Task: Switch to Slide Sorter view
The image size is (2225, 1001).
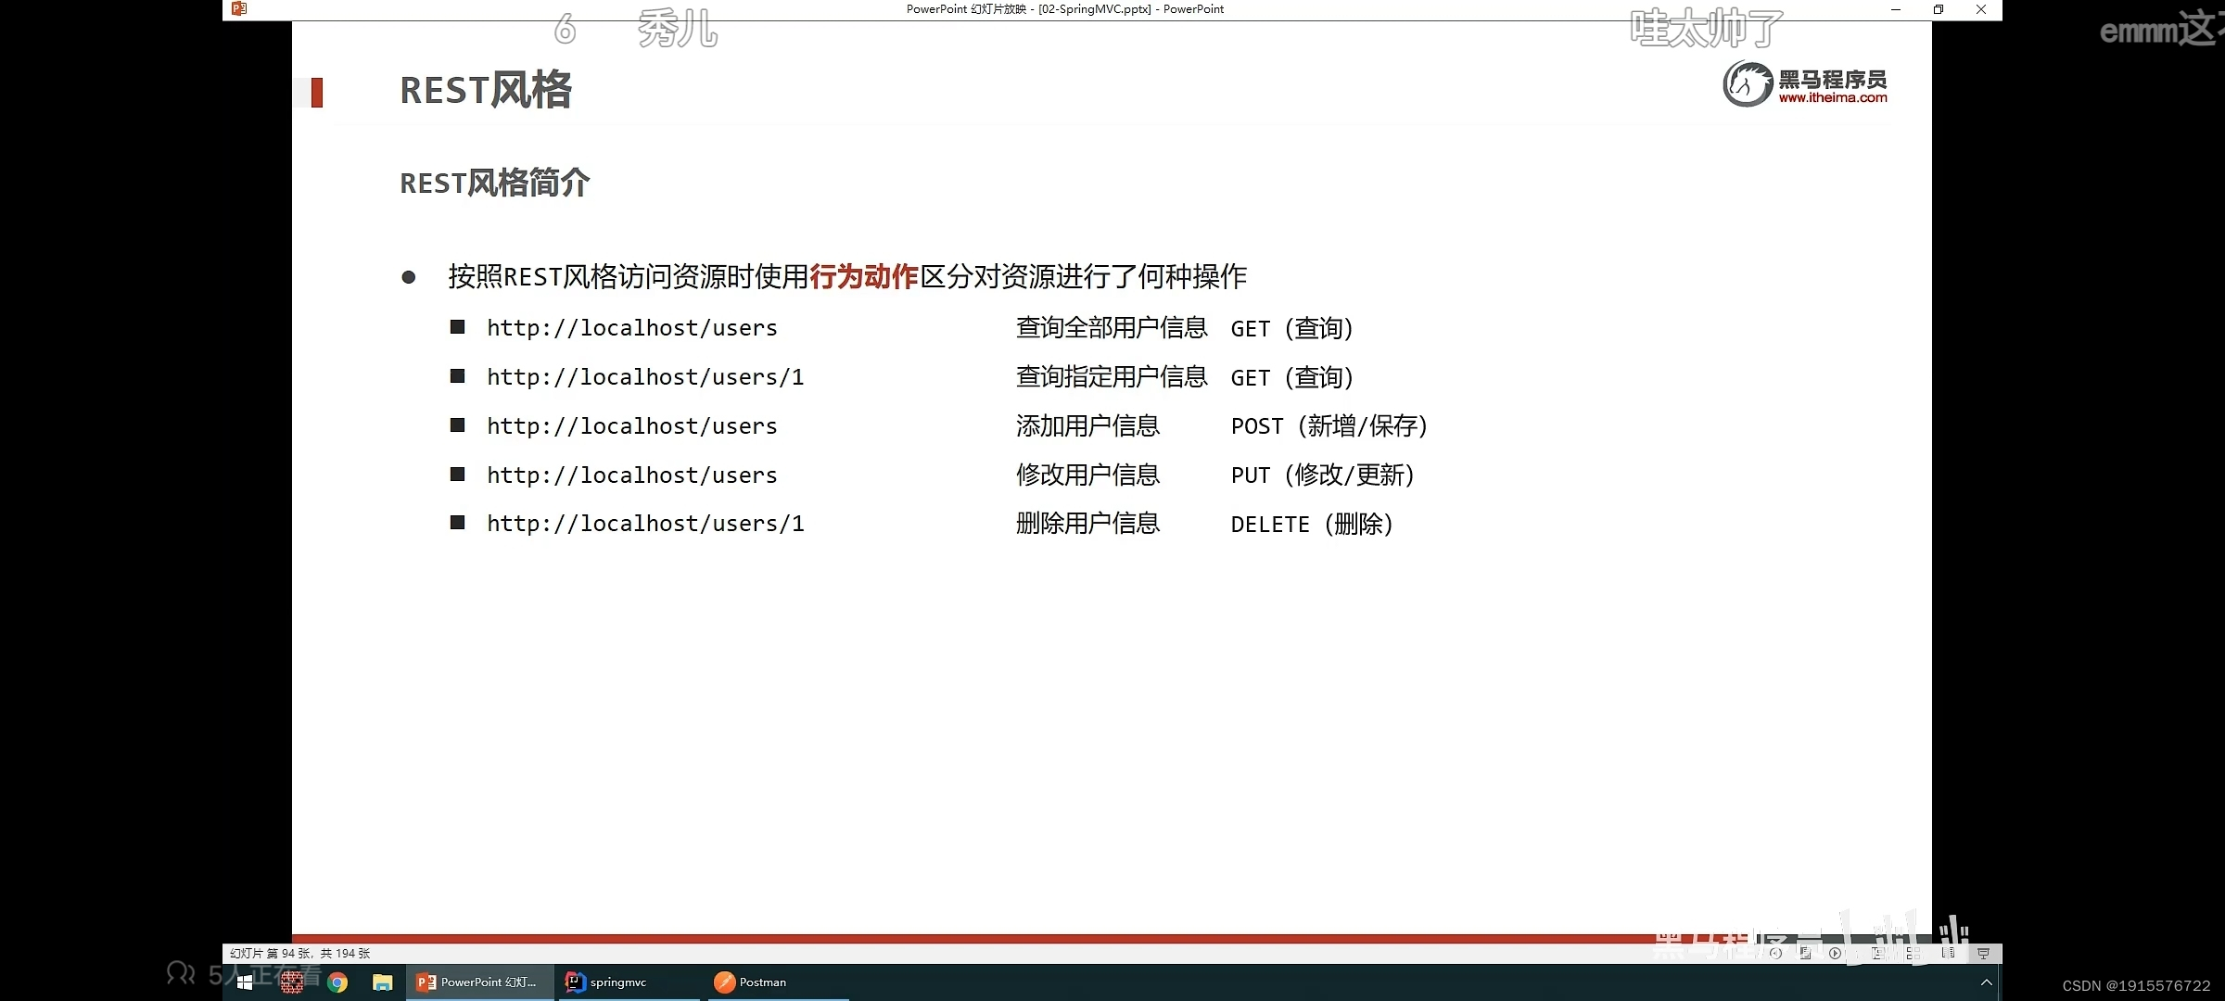Action: pyautogui.click(x=1913, y=953)
